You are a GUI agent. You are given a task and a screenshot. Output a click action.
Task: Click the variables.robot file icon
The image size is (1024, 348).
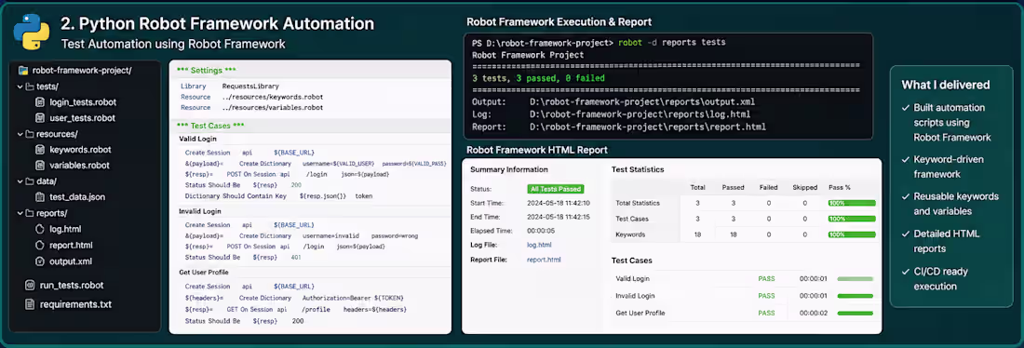coord(40,166)
